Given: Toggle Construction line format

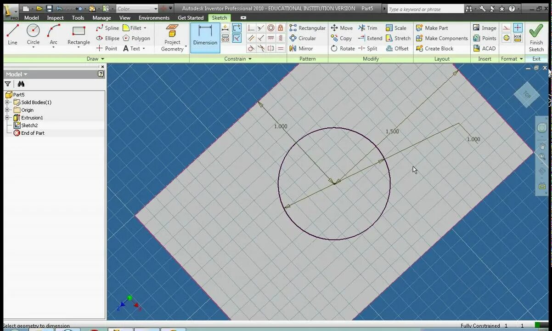Looking at the screenshot, I should click(506, 28).
